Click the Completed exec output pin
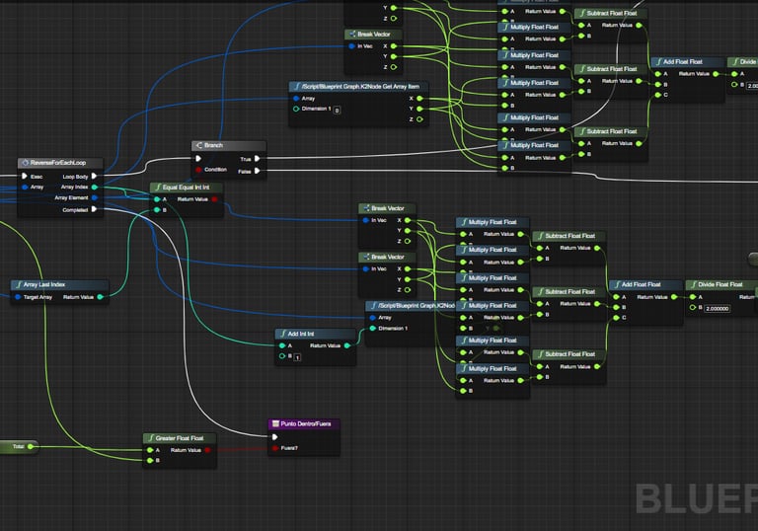Viewport: 758px width, 531px height. [x=95, y=209]
